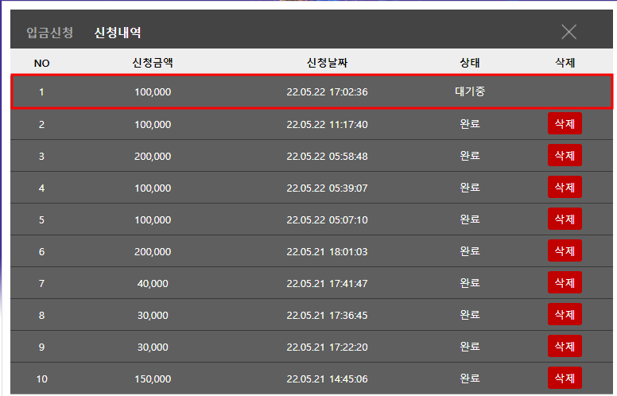Delete row 3 dated 22.05.22 05:58:48
Screen dimensions: 617x396
(565, 156)
